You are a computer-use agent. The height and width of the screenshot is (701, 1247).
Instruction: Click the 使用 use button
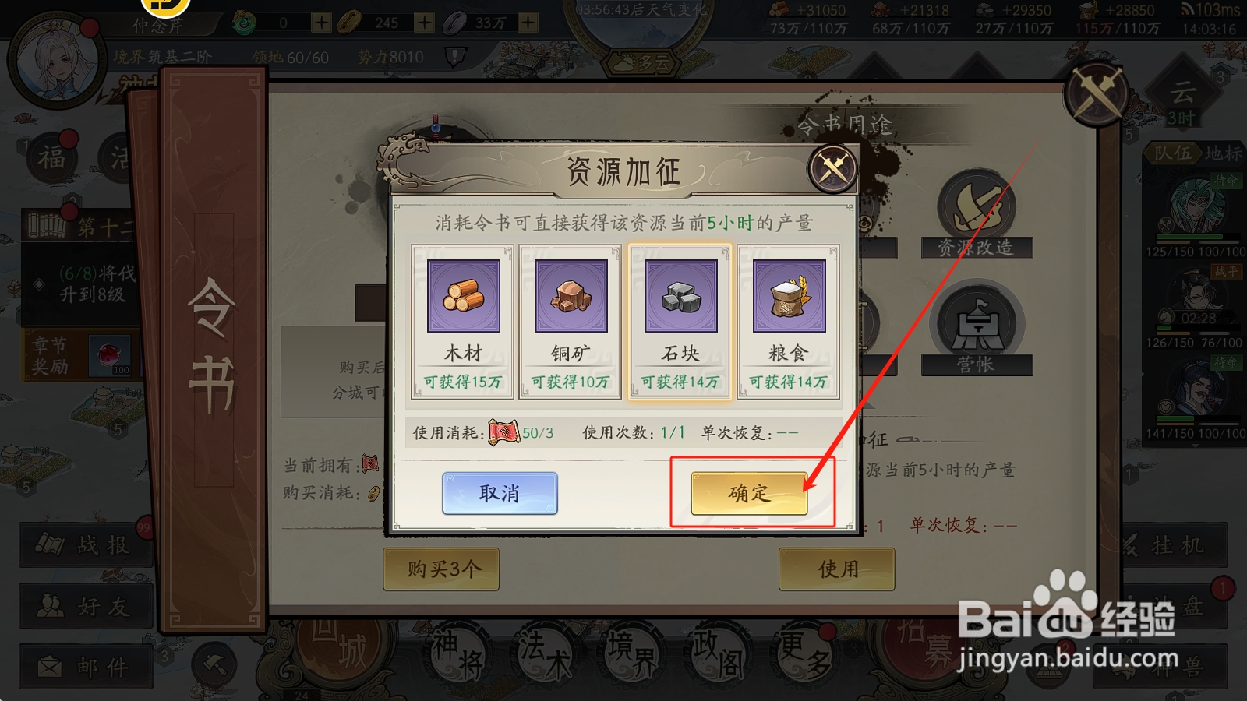point(837,569)
